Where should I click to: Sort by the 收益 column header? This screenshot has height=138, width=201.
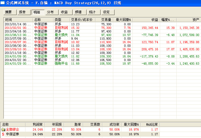point(146,20)
